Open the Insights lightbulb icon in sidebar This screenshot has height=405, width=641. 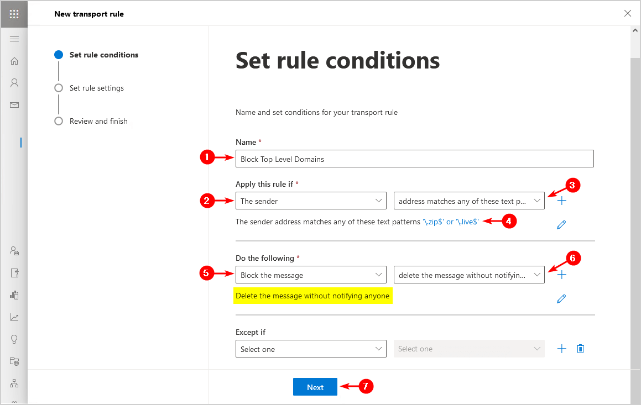14,339
